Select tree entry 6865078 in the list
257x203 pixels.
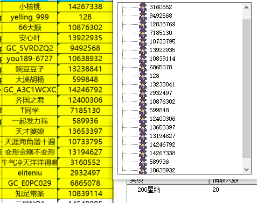click(161, 67)
